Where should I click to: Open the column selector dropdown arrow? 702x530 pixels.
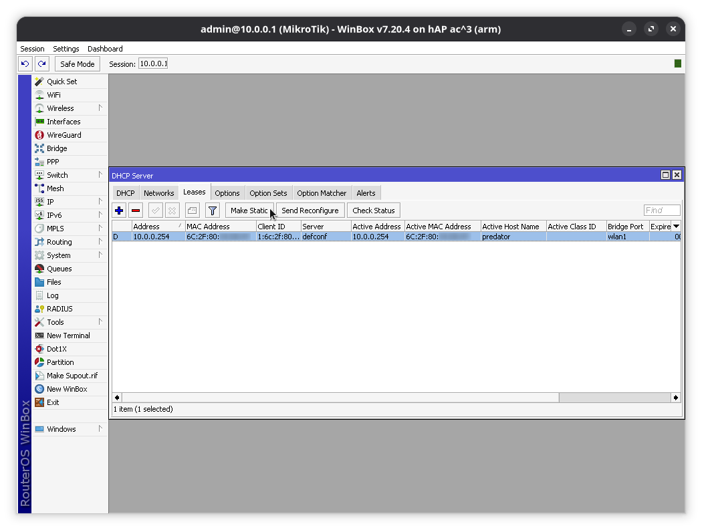[676, 227]
